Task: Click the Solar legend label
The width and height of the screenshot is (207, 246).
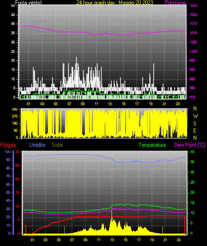Action: point(57,145)
